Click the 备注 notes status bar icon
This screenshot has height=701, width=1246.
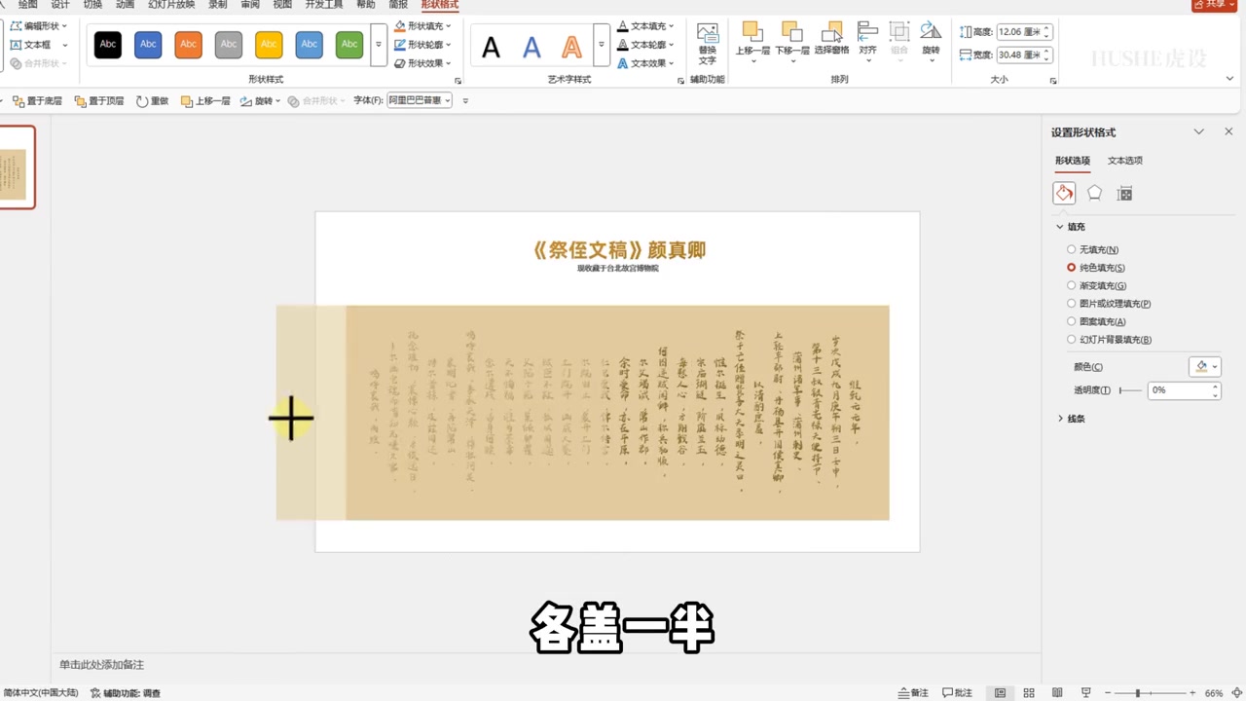[x=913, y=692]
